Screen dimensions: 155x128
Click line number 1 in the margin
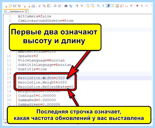click(10, 16)
